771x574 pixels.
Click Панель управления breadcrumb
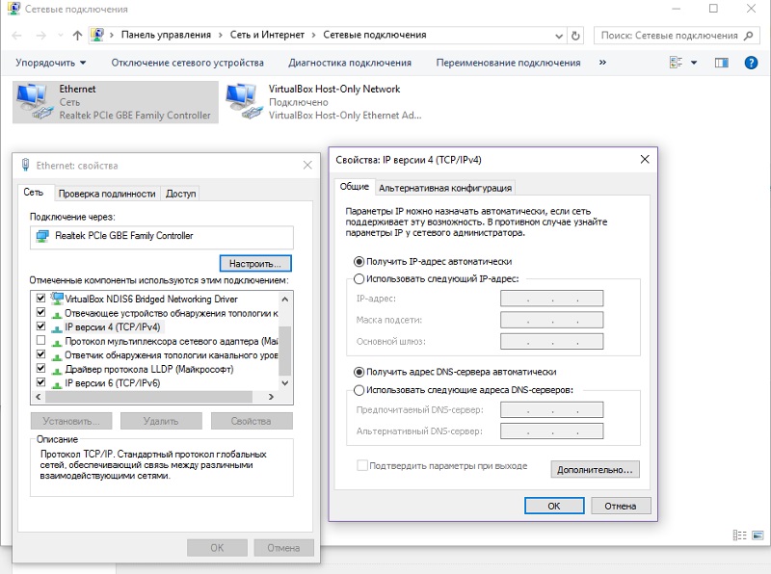pyautogui.click(x=166, y=35)
